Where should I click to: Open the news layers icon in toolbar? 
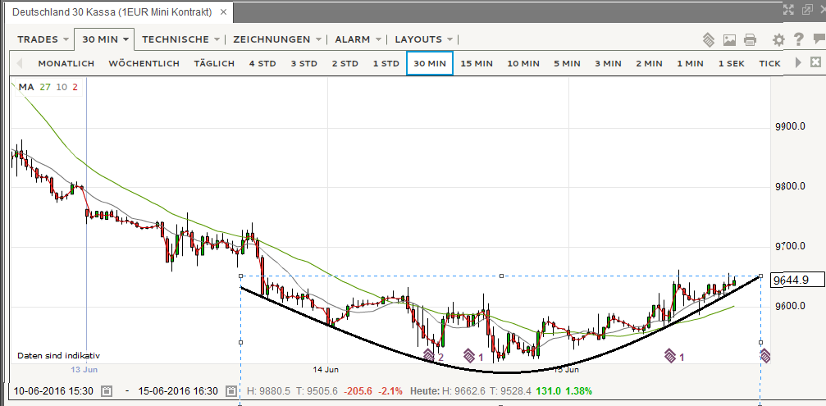[710, 39]
